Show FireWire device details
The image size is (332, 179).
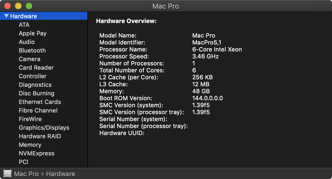(x=30, y=119)
